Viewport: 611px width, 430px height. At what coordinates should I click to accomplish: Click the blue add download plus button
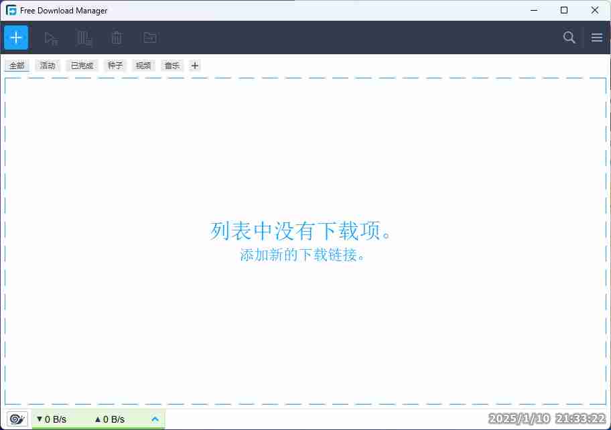[16, 38]
